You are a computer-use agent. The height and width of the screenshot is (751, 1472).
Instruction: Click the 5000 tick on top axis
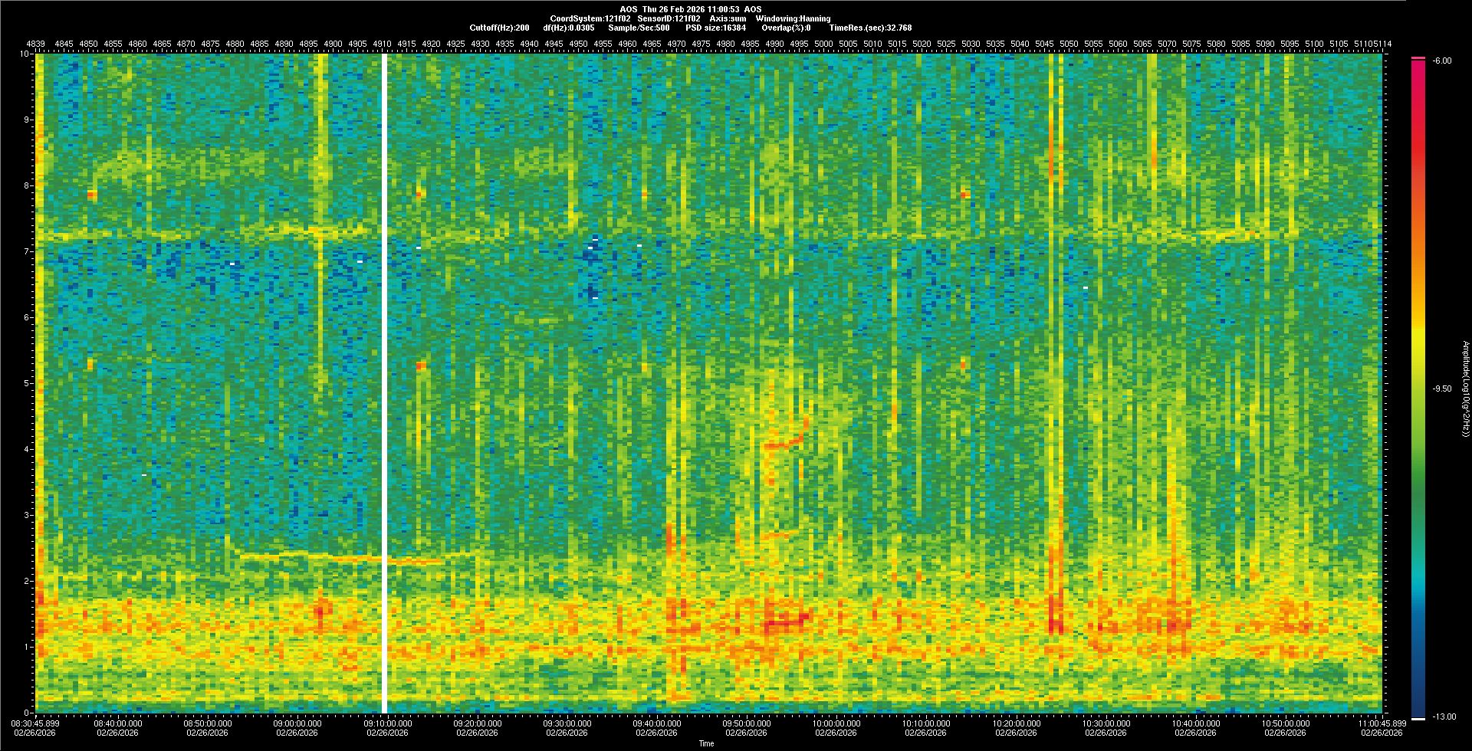[823, 44]
